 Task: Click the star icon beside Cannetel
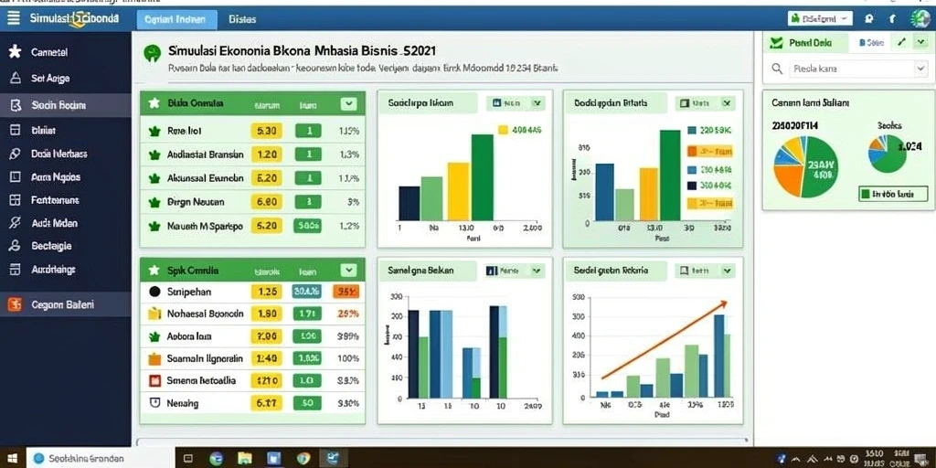click(16, 52)
